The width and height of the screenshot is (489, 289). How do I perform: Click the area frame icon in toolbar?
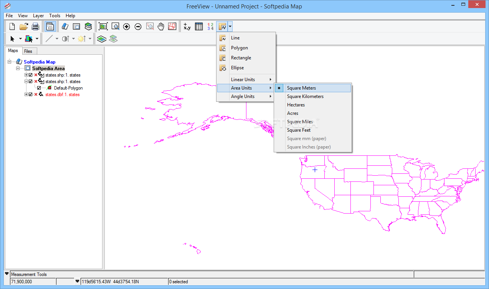click(x=76, y=26)
